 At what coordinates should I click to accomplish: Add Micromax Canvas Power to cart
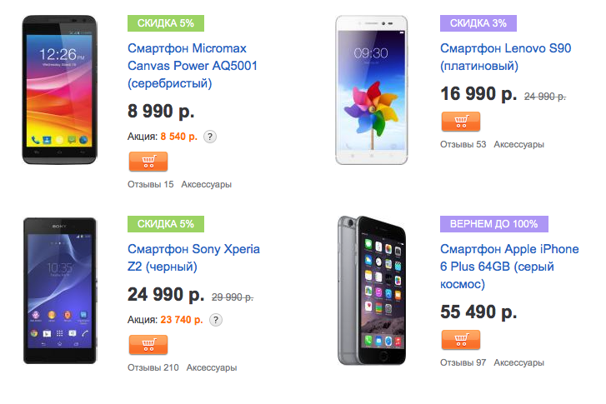click(x=148, y=162)
